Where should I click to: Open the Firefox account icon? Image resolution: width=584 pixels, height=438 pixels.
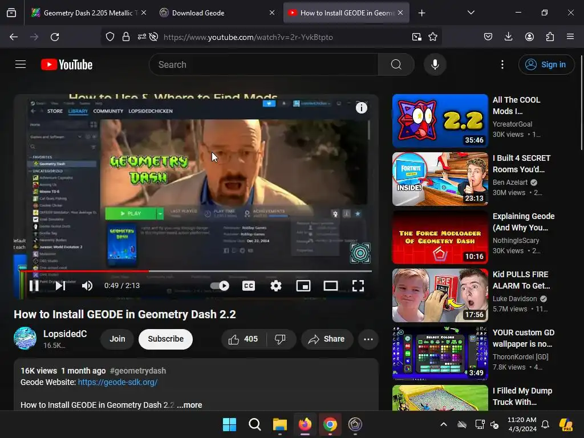coord(529,37)
